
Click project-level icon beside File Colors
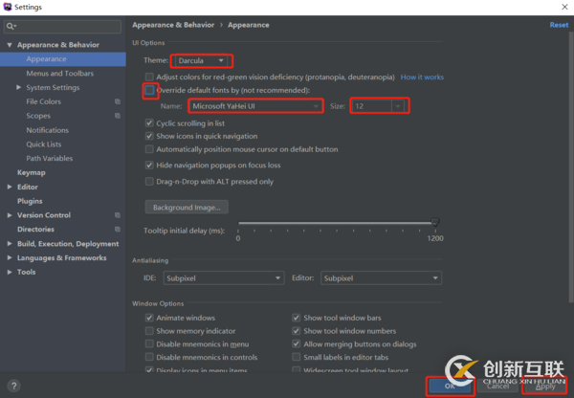point(118,101)
